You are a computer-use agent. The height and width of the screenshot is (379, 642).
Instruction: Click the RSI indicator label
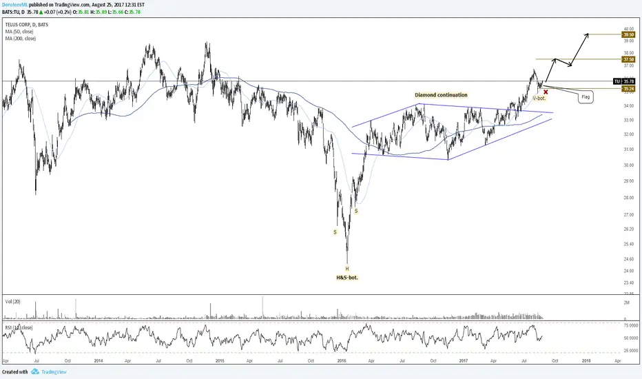click(19, 328)
